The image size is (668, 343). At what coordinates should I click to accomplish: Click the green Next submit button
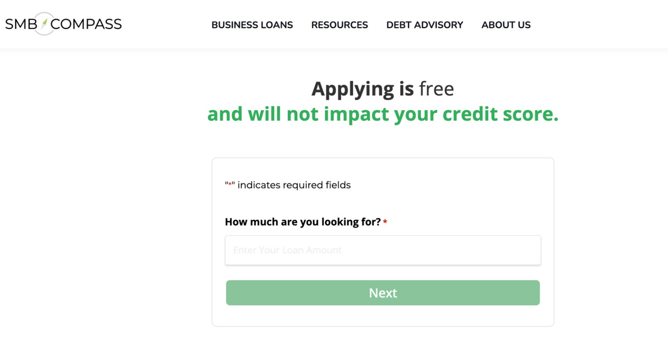[x=382, y=292]
